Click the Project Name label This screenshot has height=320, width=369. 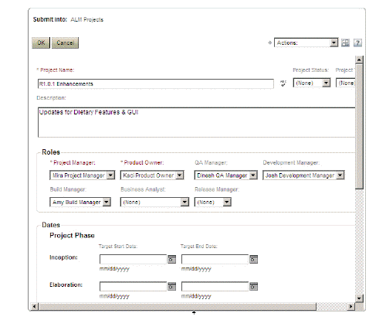[56, 70]
